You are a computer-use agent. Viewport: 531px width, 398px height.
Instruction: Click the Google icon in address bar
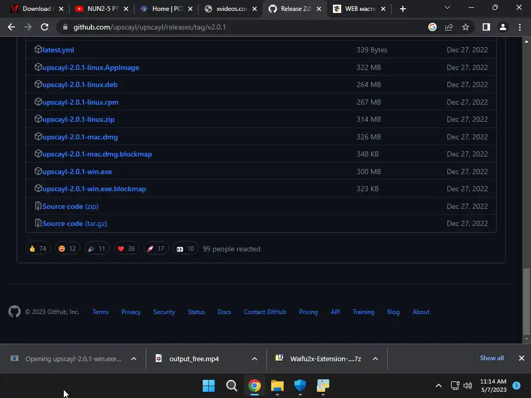pyautogui.click(x=432, y=27)
